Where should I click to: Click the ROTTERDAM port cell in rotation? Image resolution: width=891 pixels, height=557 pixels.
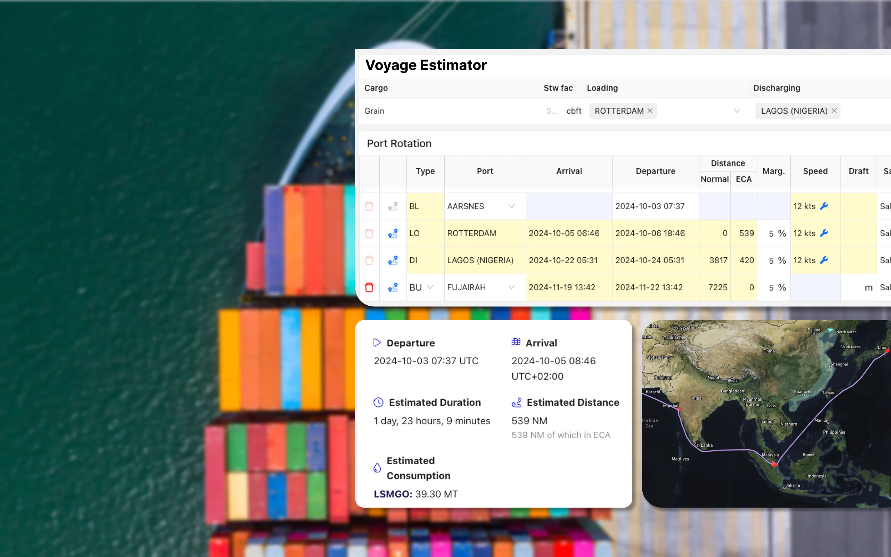(x=485, y=234)
